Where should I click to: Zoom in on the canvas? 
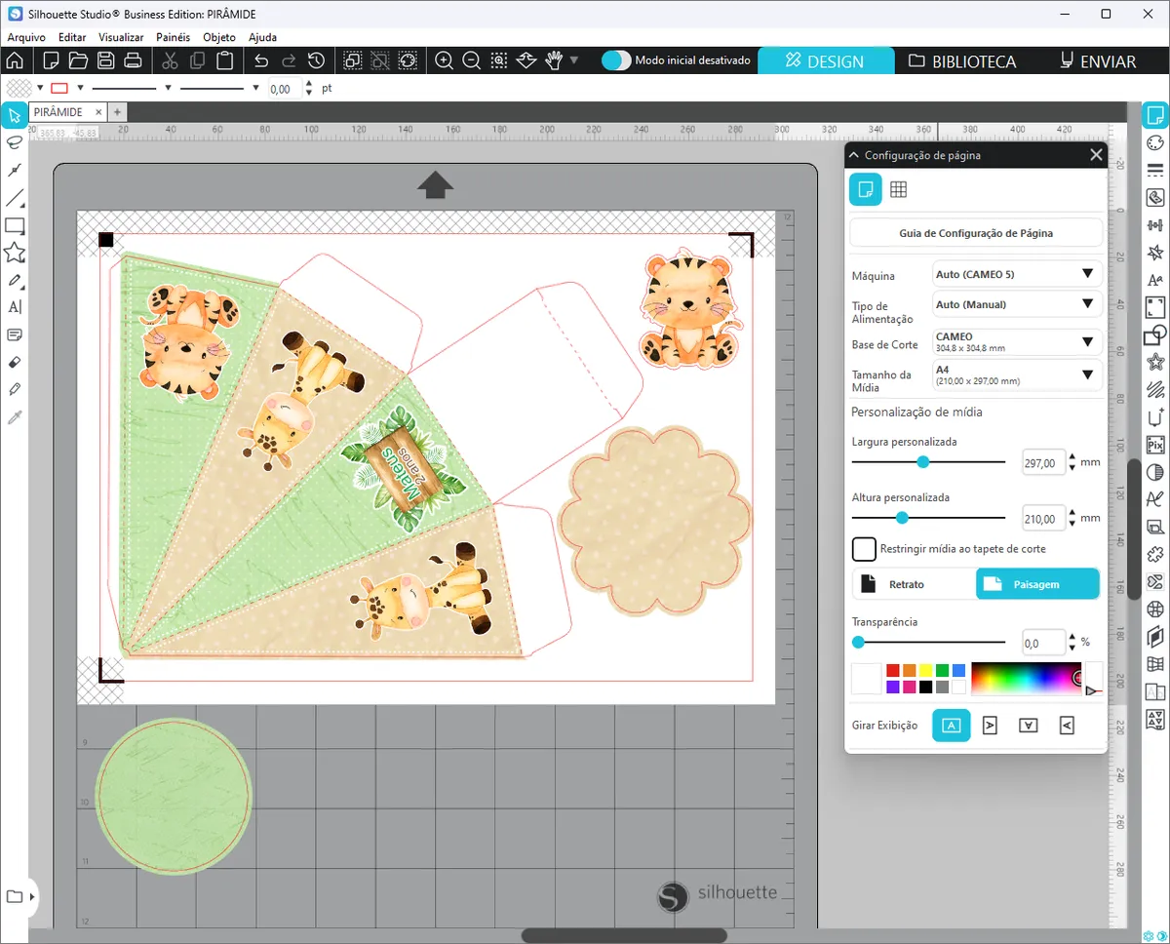[444, 60]
